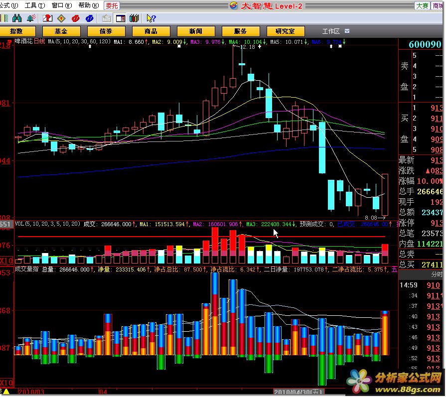
Task: Click the 12.18 high price marker
Action: pos(248,47)
